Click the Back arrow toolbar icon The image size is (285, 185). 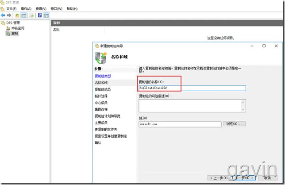[3, 15]
